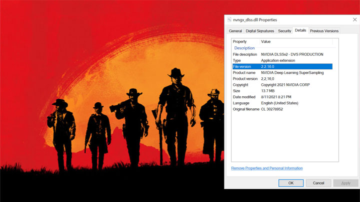Screen dimensions: 360x202
Task: Select the Product name row
Action: (282, 73)
